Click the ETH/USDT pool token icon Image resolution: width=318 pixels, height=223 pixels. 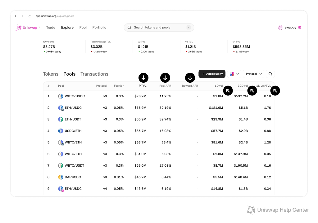[x=61, y=119]
